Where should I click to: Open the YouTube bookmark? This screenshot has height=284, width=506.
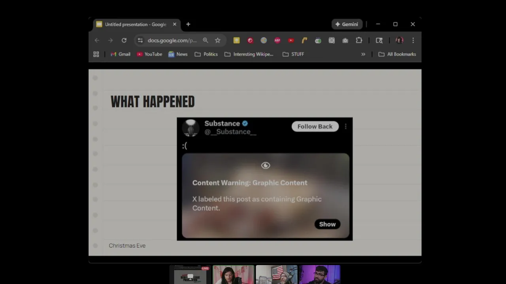[149, 54]
